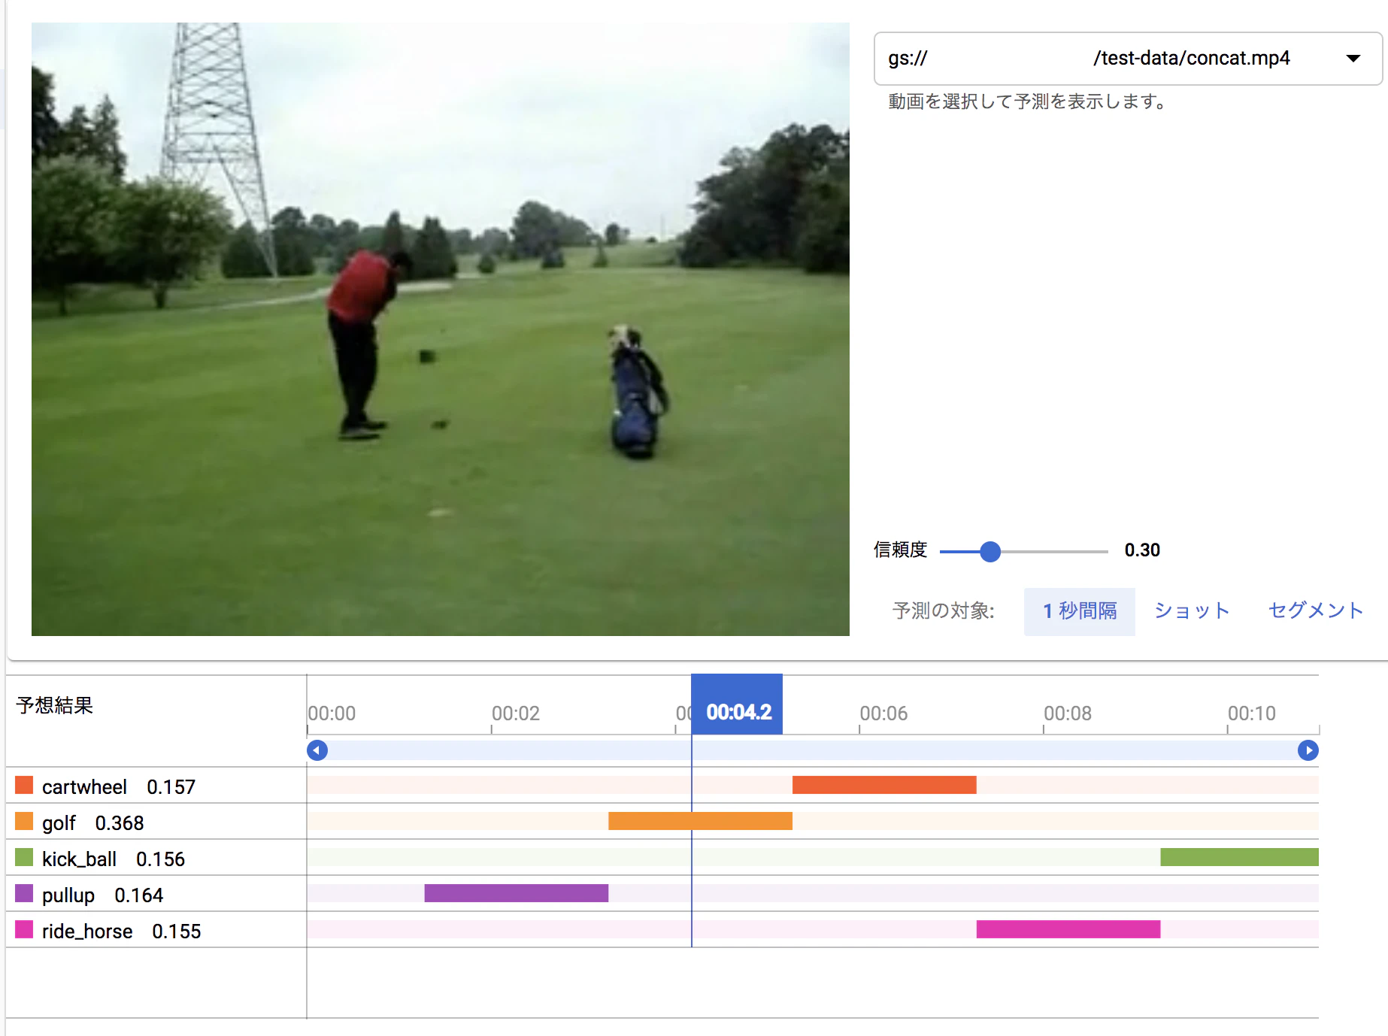Click the 0.30 confidence value
Image resolution: width=1388 pixels, height=1036 pixels.
(1142, 550)
